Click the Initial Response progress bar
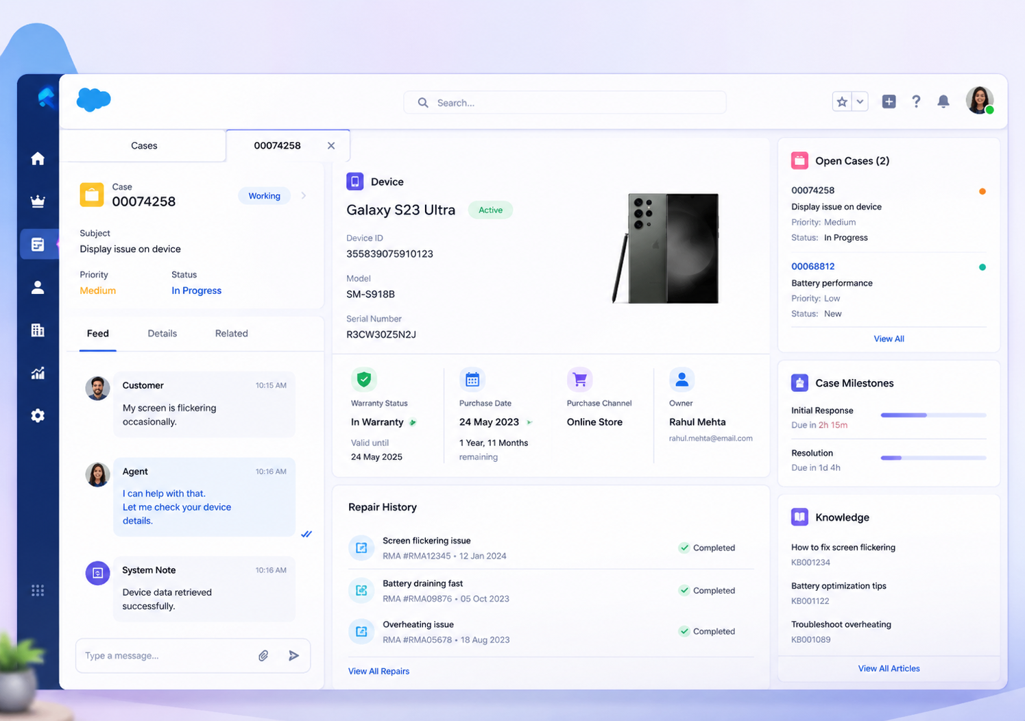This screenshot has width=1025, height=721. (933, 415)
